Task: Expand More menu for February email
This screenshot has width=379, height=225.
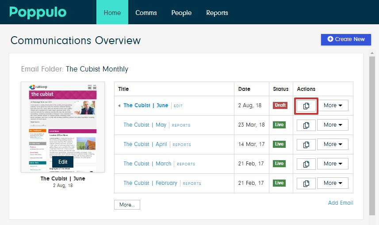Action: (x=333, y=183)
